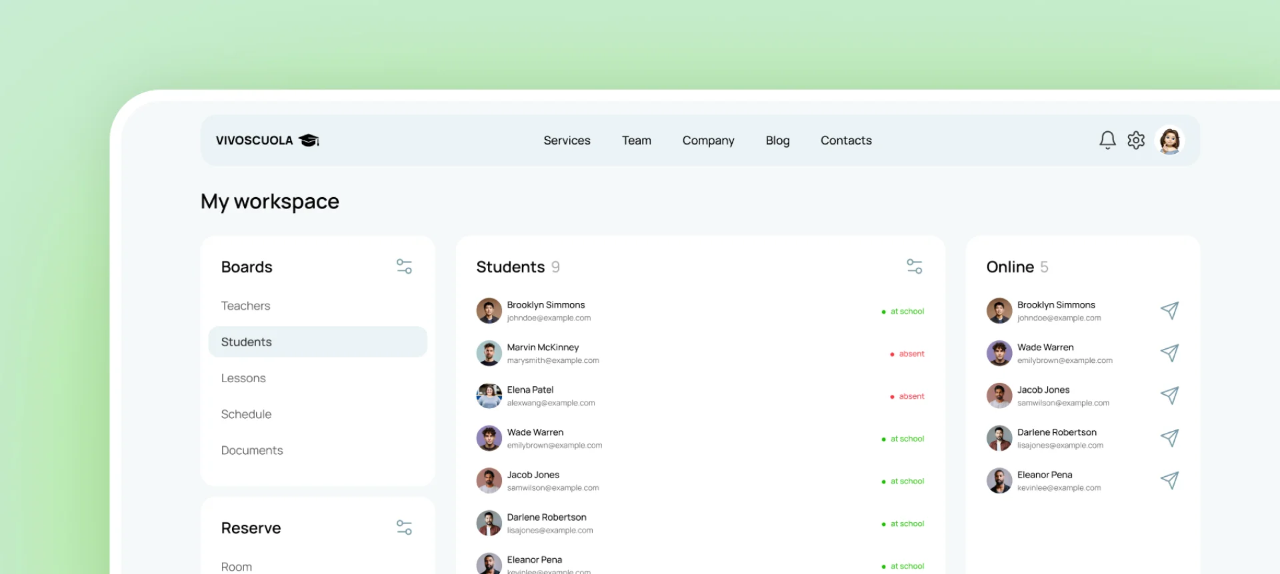Open Students list filter settings
This screenshot has width=1280, height=574.
pyautogui.click(x=914, y=267)
